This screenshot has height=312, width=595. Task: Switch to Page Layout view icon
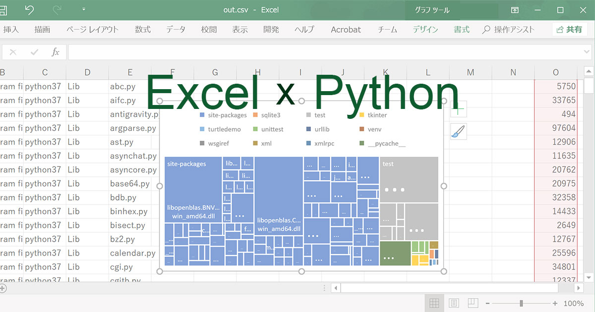pos(454,303)
